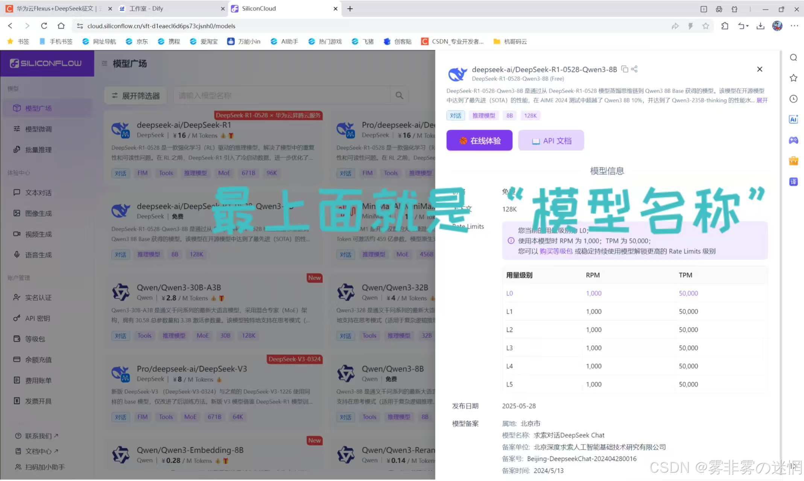Open the Qwen/Qwen3-32B model card
This screenshot has width=804, height=481.
383,310
